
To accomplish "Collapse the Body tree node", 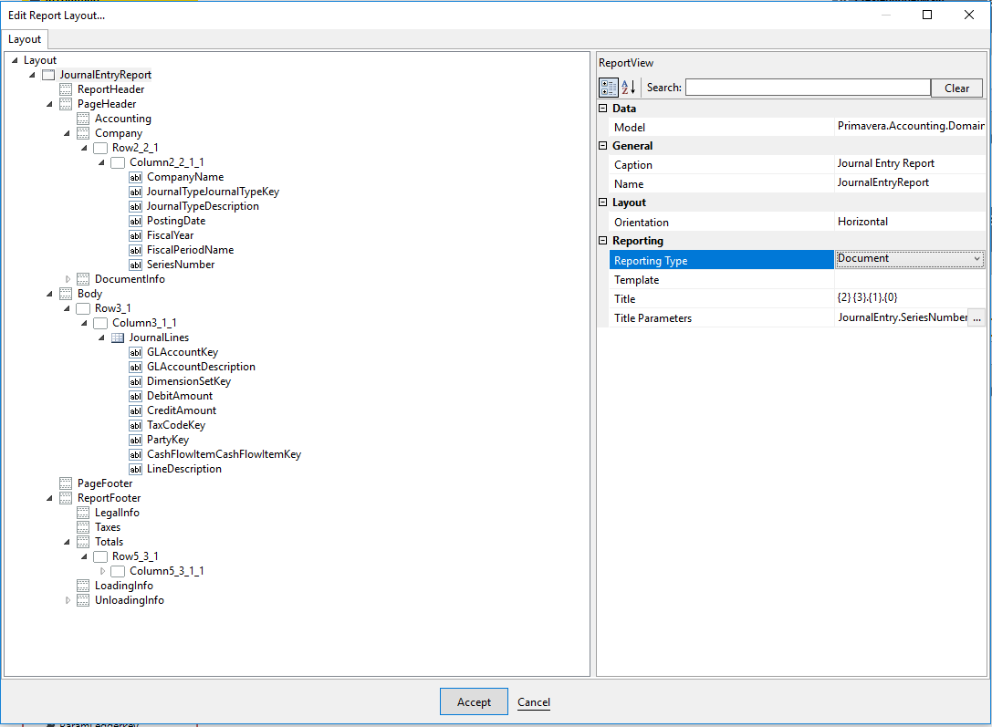I will 49,294.
